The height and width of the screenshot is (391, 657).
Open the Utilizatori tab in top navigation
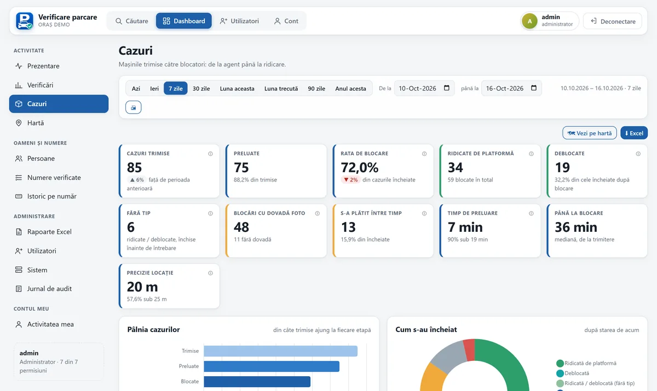click(x=239, y=21)
